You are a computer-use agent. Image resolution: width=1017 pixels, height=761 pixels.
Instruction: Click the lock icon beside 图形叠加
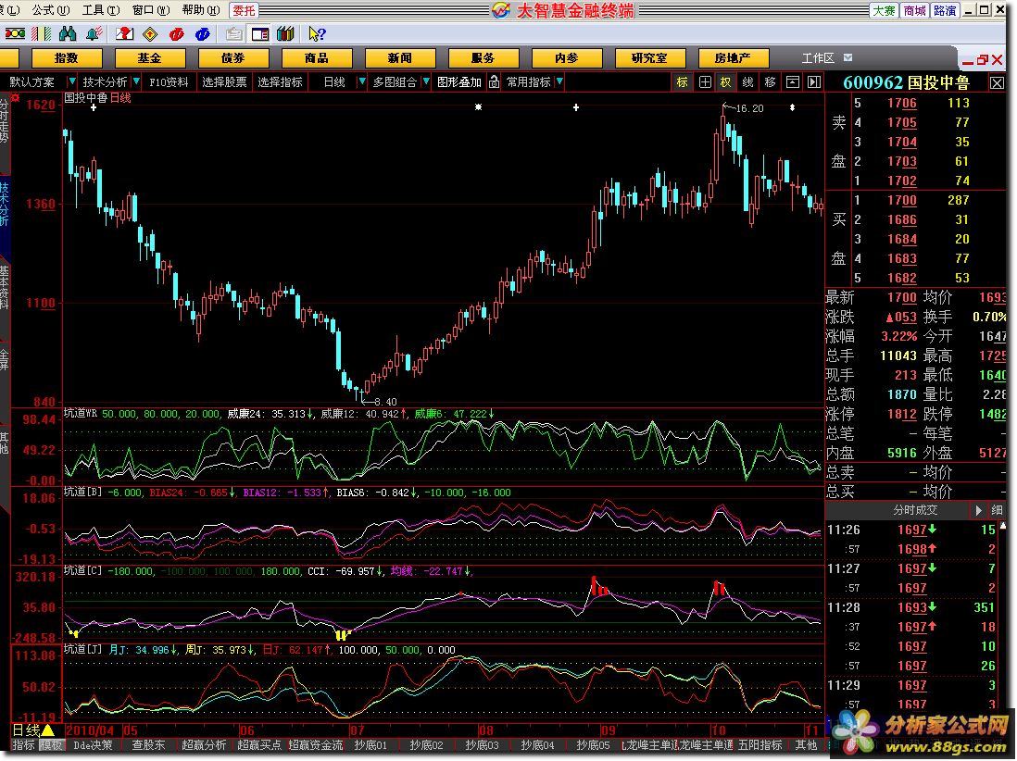coord(495,81)
